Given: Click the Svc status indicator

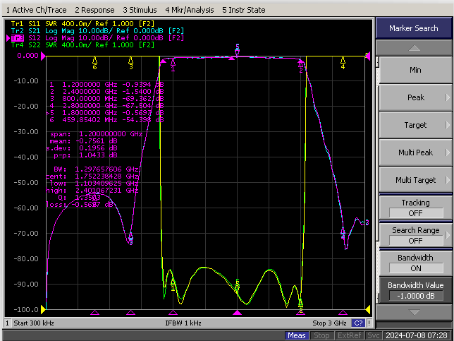Looking at the screenshot, I should click(x=373, y=336).
